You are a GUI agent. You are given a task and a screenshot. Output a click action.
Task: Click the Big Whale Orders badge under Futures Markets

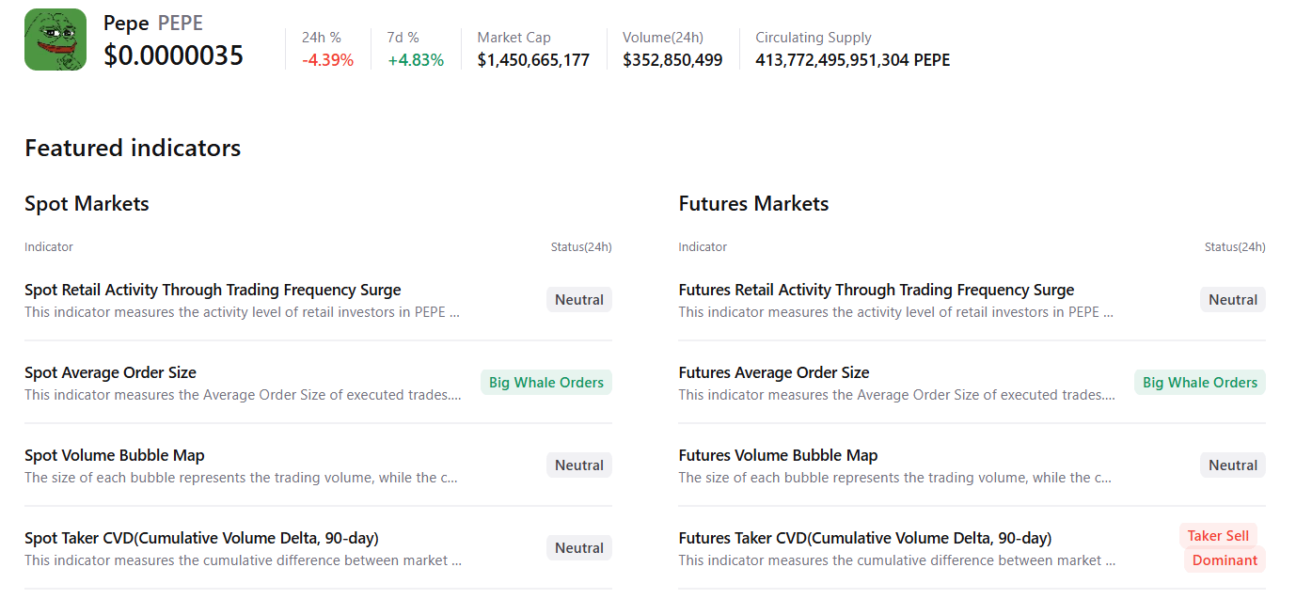pyautogui.click(x=1199, y=383)
